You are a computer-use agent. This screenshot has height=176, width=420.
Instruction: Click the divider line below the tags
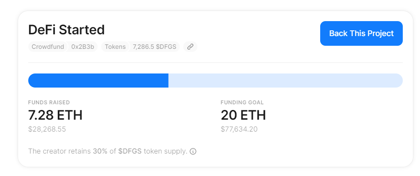(216, 62)
